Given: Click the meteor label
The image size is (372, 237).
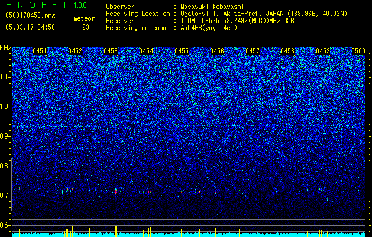Looking at the screenshot, I should [x=84, y=18].
